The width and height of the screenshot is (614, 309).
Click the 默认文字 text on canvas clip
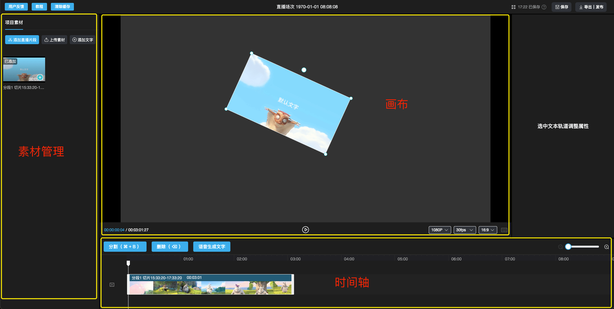[288, 103]
